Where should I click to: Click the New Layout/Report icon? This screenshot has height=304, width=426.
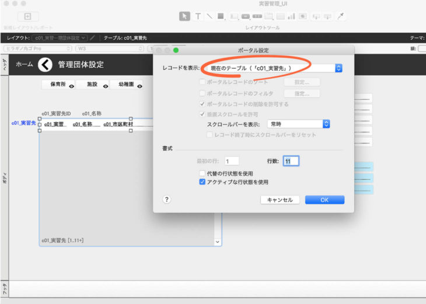(28, 16)
